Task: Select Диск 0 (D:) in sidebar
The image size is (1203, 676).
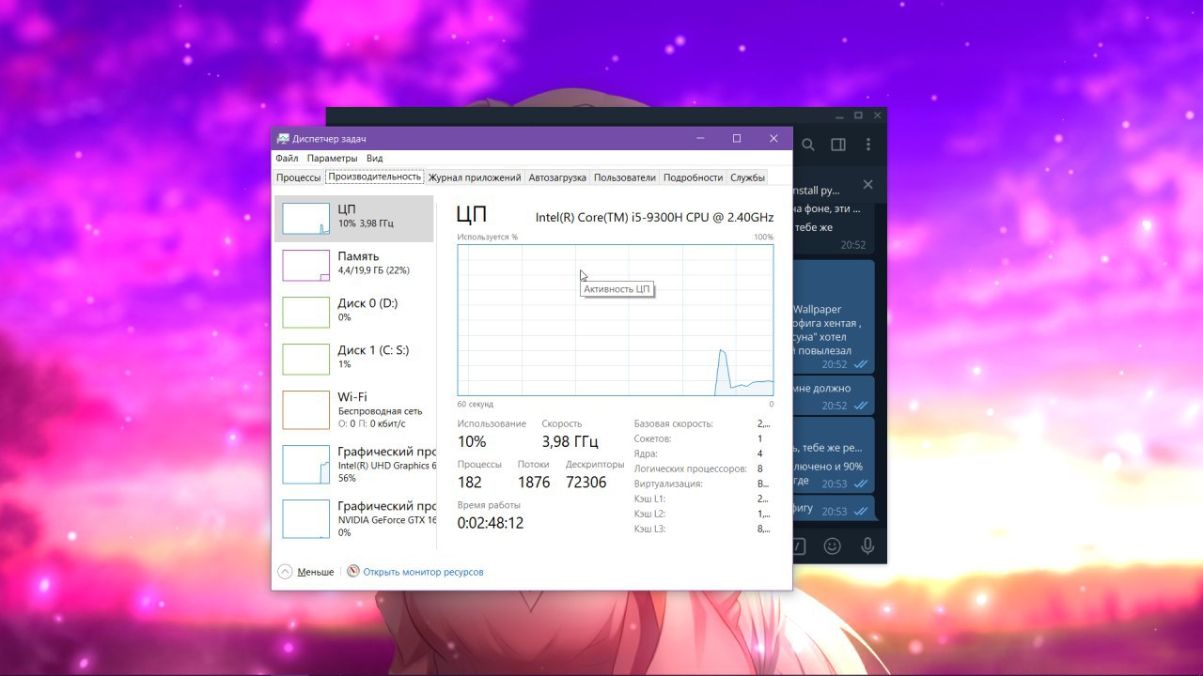Action: (x=354, y=312)
